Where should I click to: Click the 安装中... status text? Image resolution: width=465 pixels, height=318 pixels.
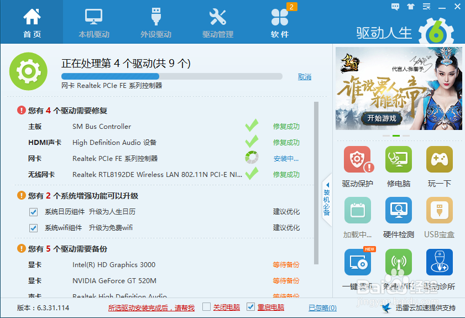coord(286,158)
